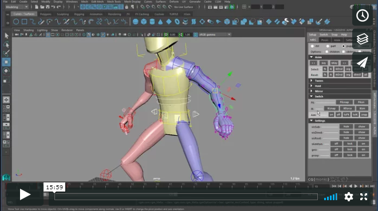Create a NURBS cone from shelf
Viewport: 378px width, 211px height.
coord(160,22)
